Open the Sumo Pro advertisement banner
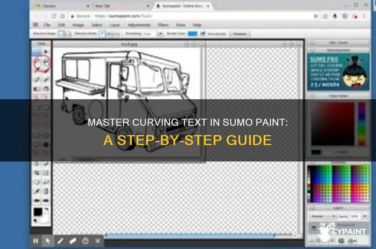This screenshot has width=376, height=249. pos(338,72)
